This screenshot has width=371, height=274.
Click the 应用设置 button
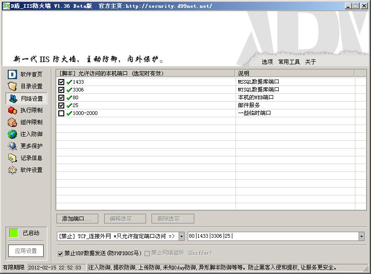tap(26, 251)
